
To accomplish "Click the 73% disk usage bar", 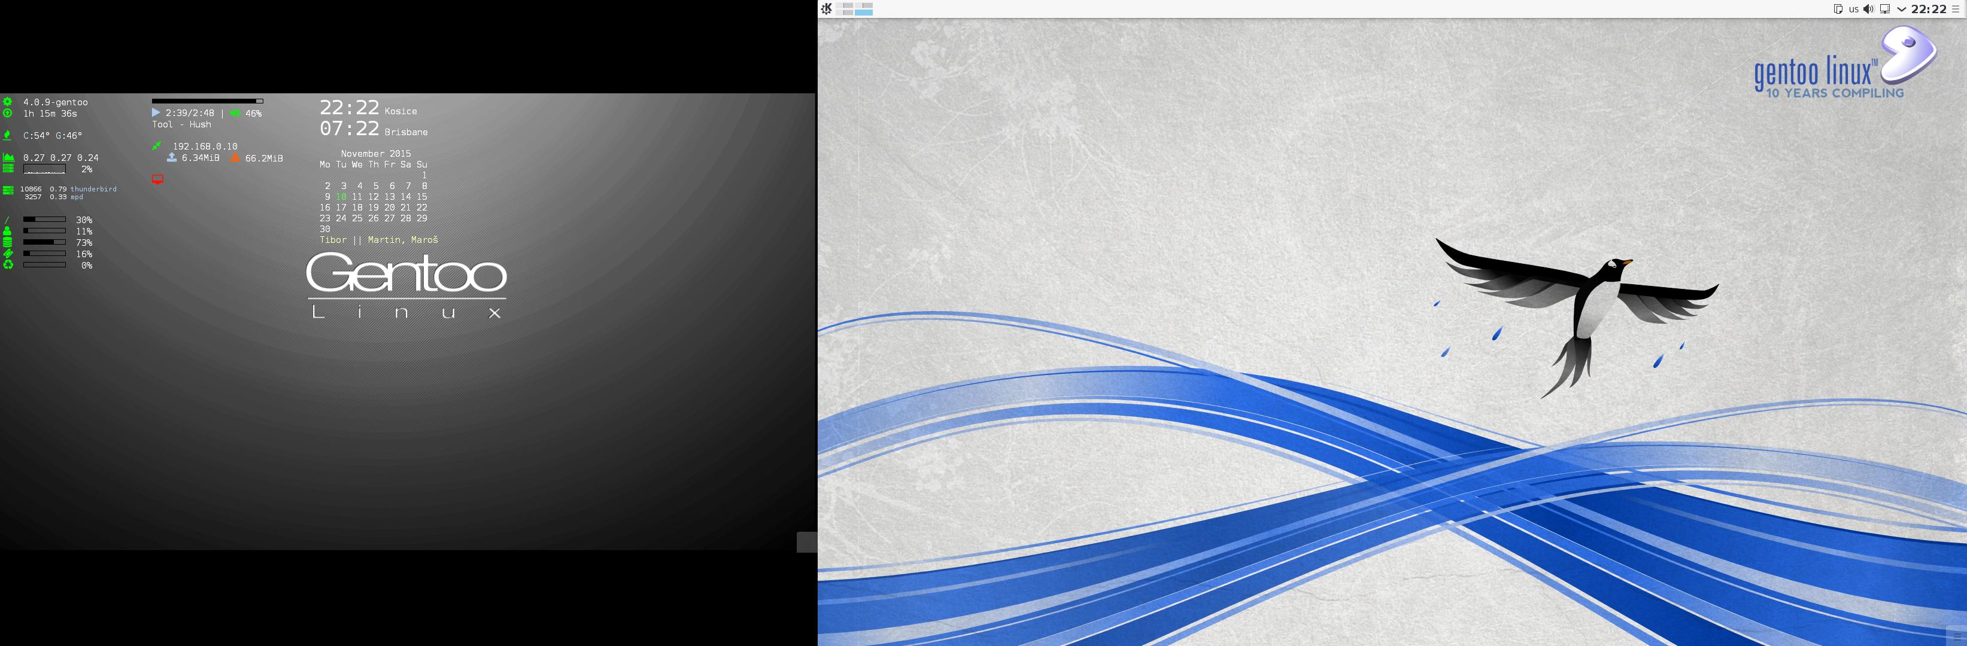I will pos(45,242).
